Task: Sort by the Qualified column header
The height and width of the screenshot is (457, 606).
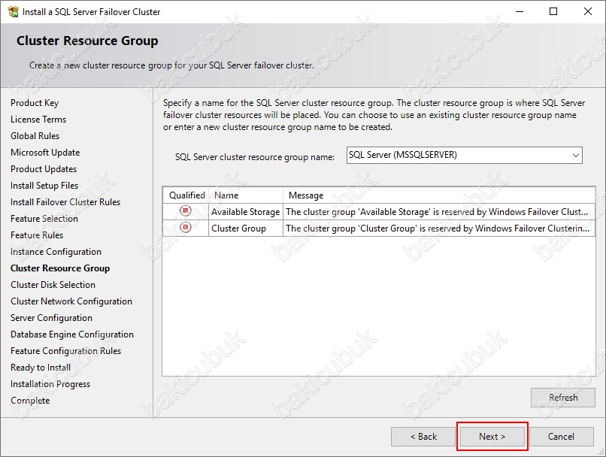Action: click(x=186, y=195)
